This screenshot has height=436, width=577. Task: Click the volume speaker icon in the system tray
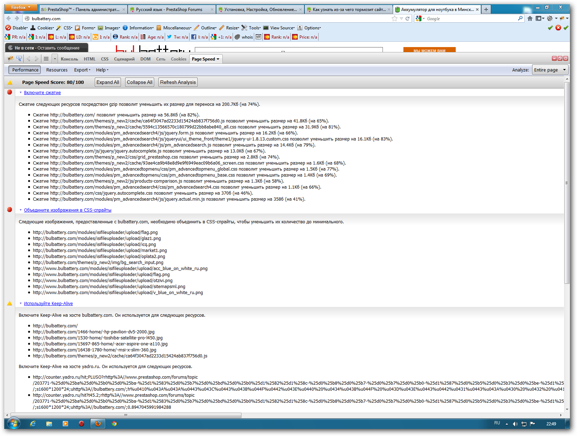pos(515,424)
